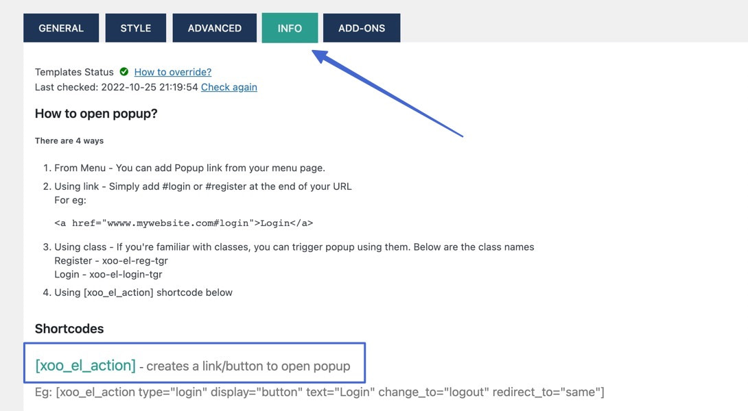The width and height of the screenshot is (748, 411).
Task: Click the "How to override?" link
Action: (172, 71)
